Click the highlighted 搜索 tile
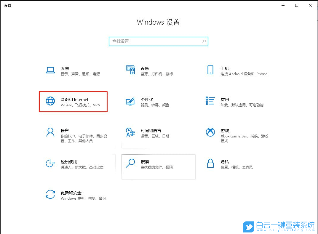The image size is (318, 234). (158, 166)
